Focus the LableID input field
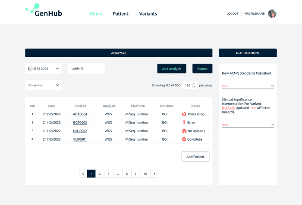The width and height of the screenshot is (302, 205). tap(86, 69)
